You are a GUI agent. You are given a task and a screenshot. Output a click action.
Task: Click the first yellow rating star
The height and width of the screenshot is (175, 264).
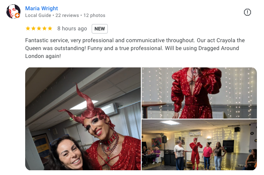(x=28, y=28)
